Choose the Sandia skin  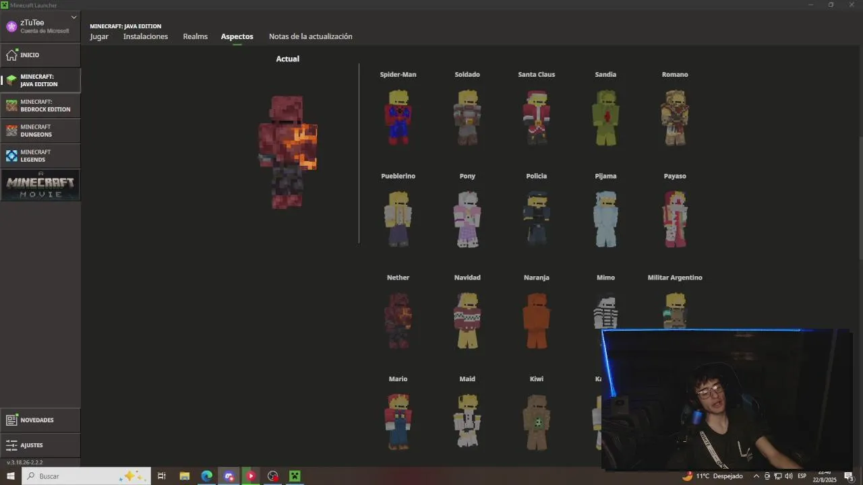click(605, 117)
